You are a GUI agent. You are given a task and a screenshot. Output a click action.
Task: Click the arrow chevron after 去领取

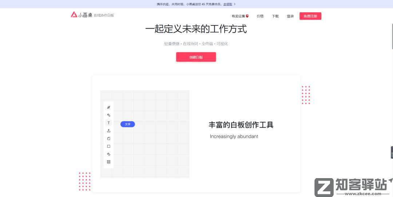235,4
